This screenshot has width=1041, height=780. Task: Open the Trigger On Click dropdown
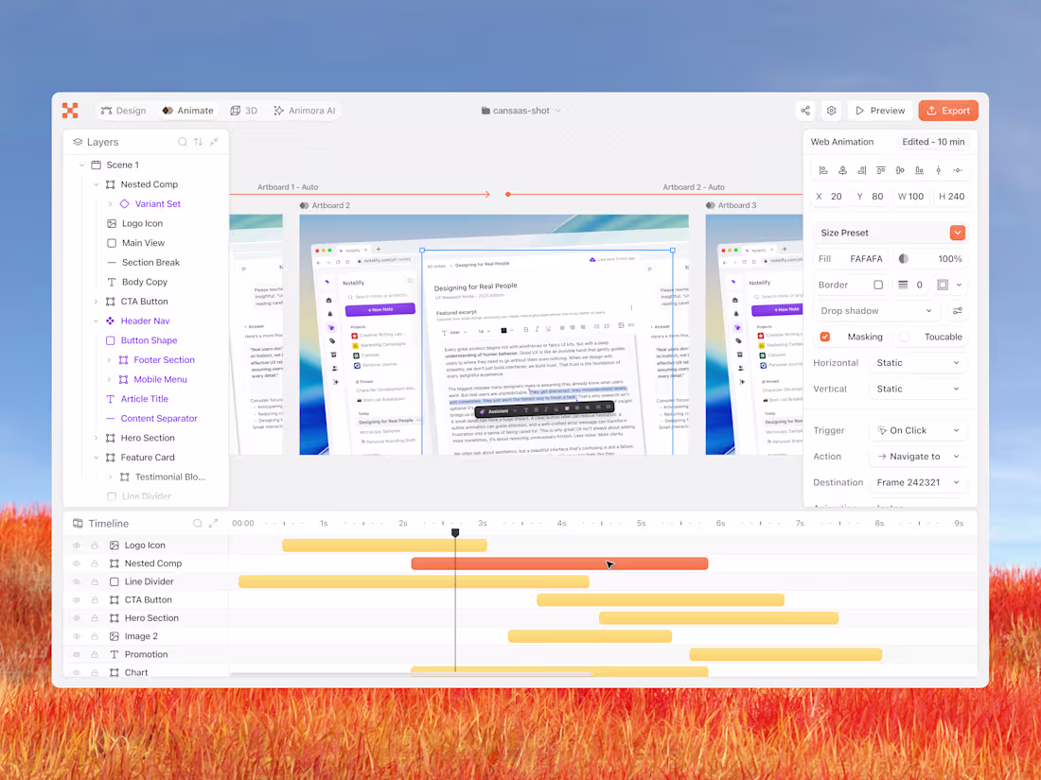[916, 429]
